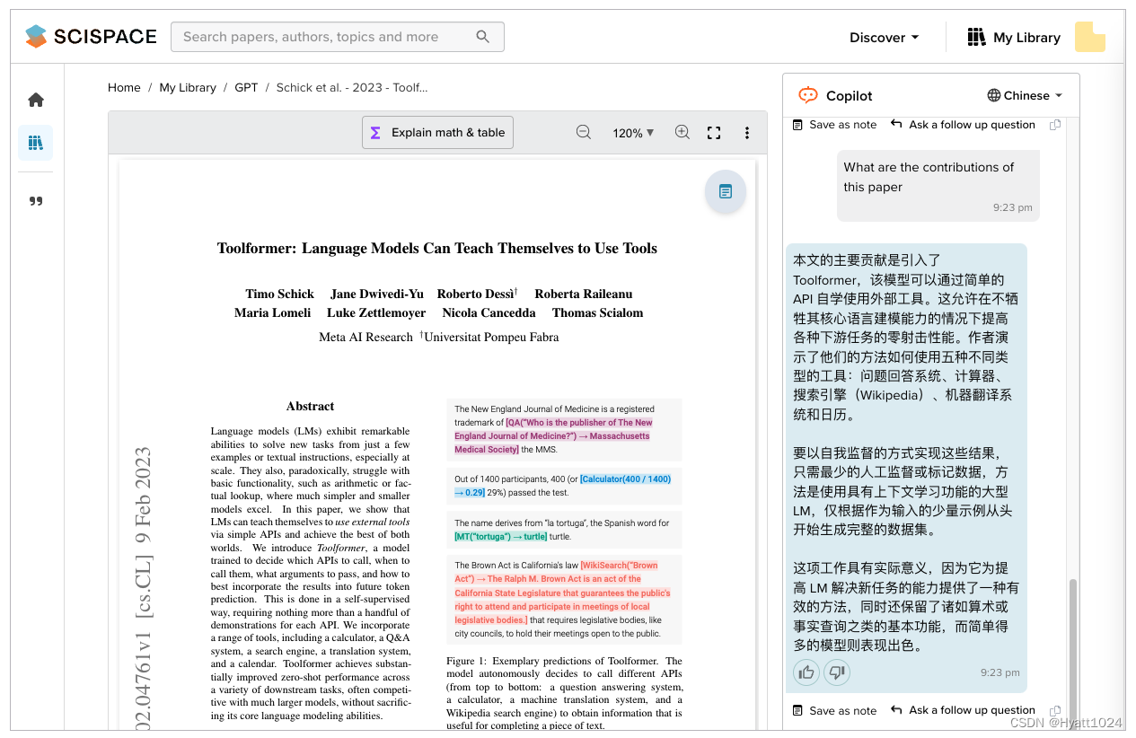The height and width of the screenshot is (738, 1136).
Task: Open the PDF viewer more options menu
Action: tap(746, 133)
